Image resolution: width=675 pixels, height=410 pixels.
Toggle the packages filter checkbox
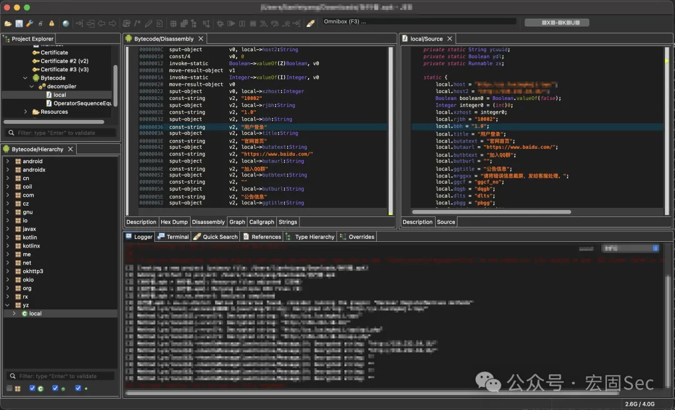pyautogui.click(x=9, y=388)
